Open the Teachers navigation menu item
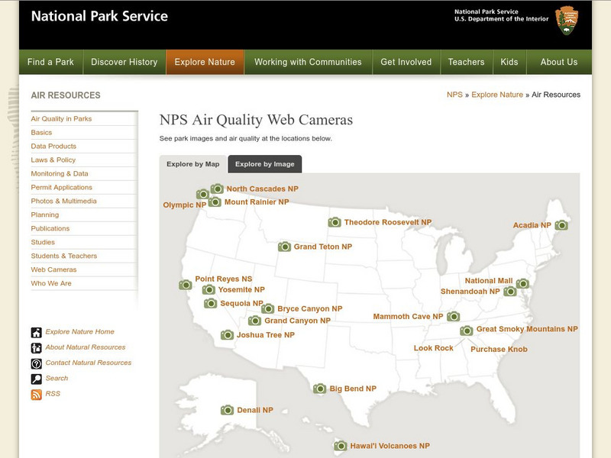The width and height of the screenshot is (611, 458). point(466,62)
